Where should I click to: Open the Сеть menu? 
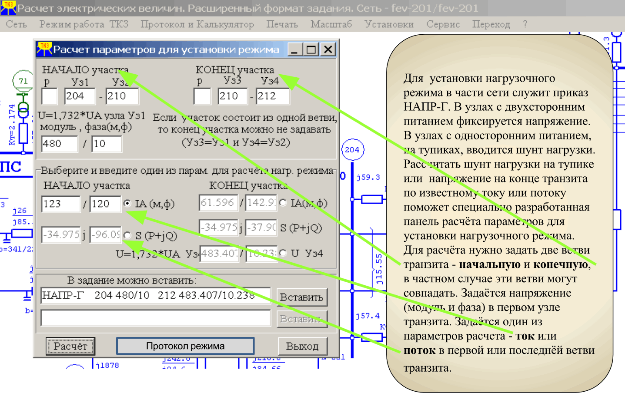click(x=17, y=24)
